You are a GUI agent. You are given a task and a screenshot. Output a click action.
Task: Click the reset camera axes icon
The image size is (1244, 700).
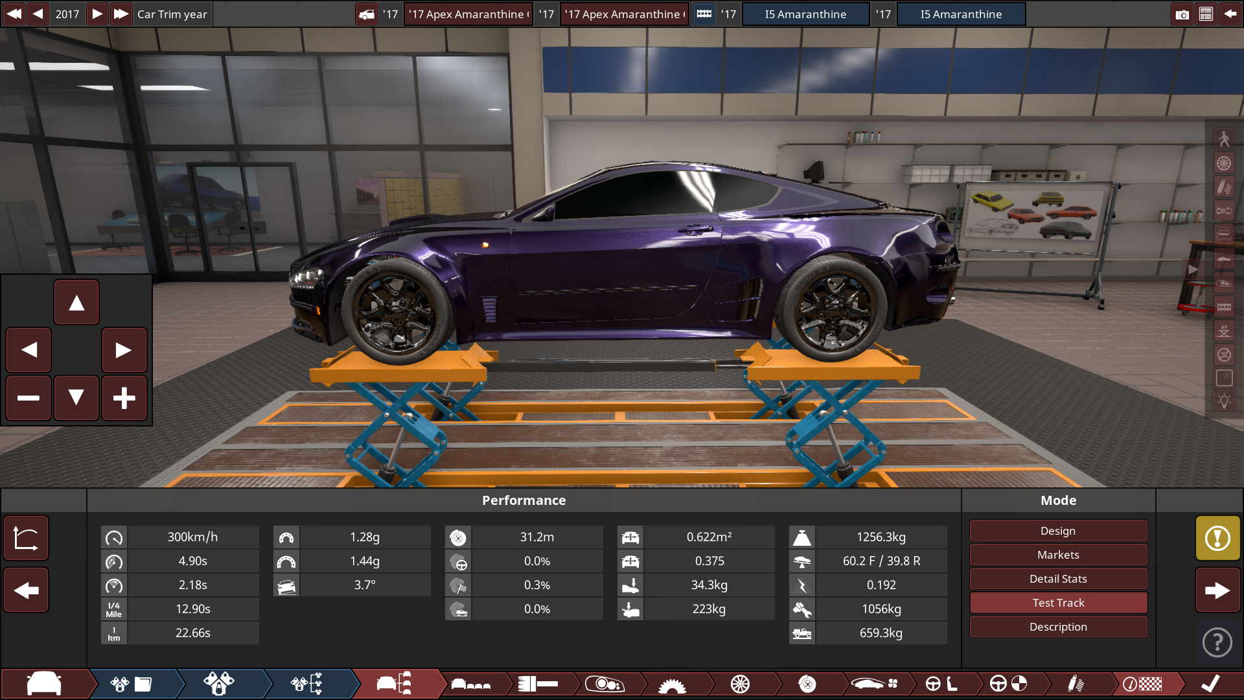point(26,538)
